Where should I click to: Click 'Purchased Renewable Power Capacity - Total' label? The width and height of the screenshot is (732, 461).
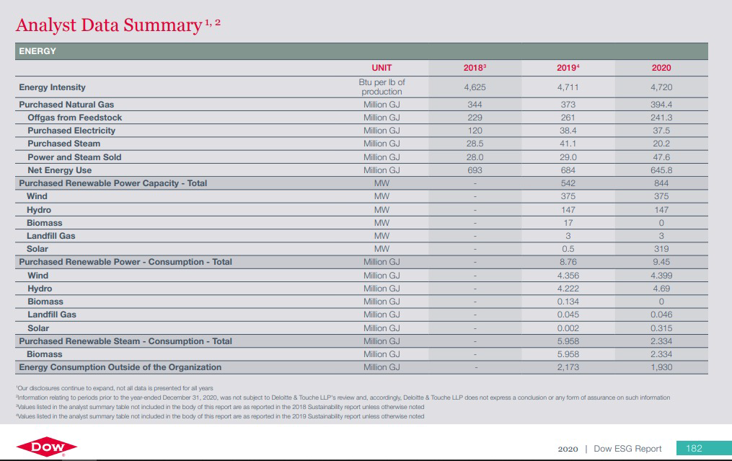pos(113,183)
